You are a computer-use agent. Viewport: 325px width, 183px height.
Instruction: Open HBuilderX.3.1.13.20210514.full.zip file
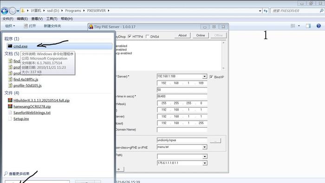(x=41, y=100)
